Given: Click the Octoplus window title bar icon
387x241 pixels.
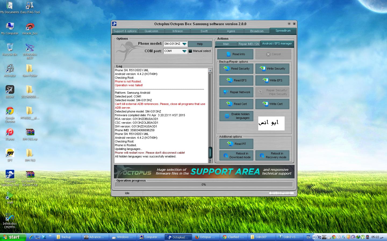Looking at the screenshot, I should (114, 24).
